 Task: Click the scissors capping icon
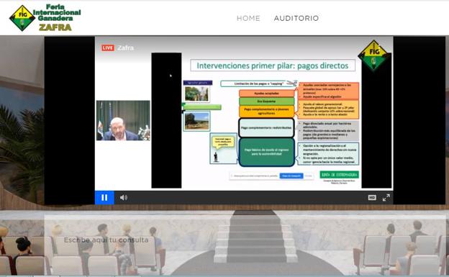pos(292,83)
